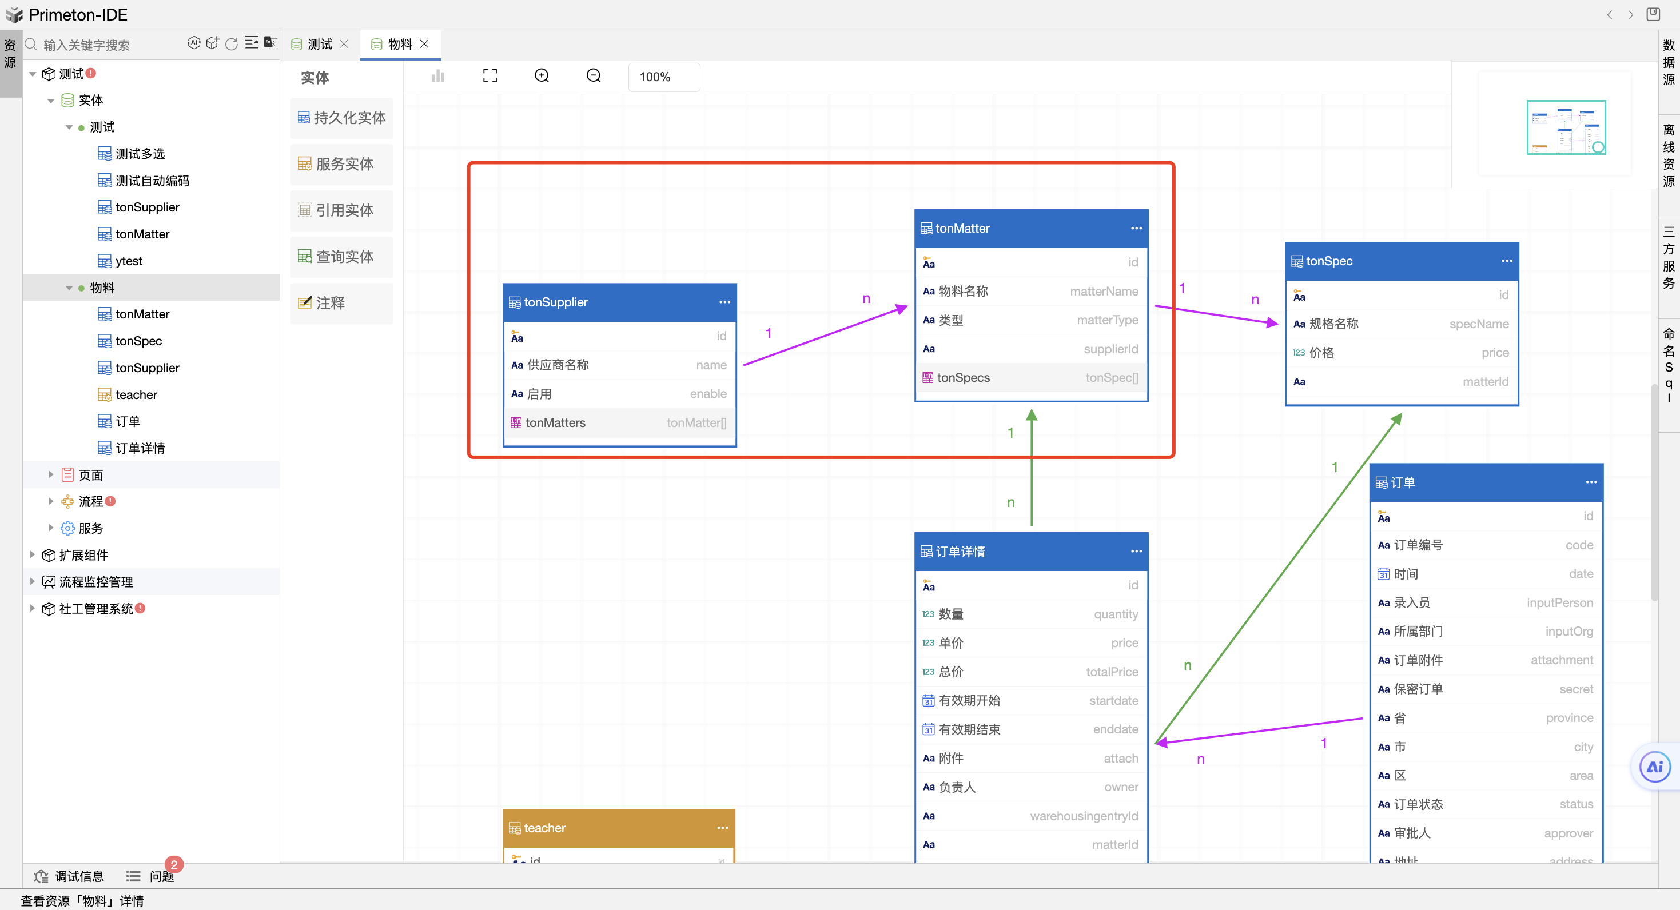The height and width of the screenshot is (910, 1680).
Task: Open the tonMatter entity more options menu
Action: [1136, 228]
